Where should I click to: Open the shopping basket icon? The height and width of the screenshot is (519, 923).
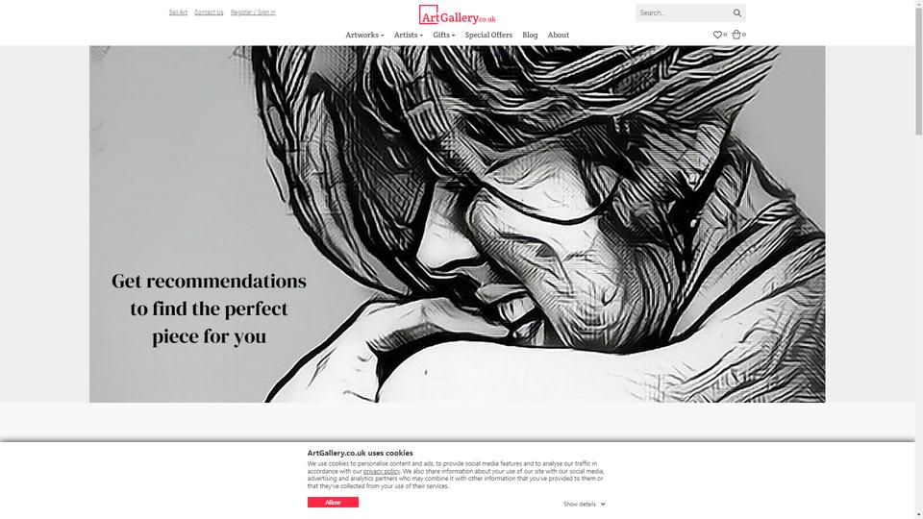pyautogui.click(x=736, y=35)
